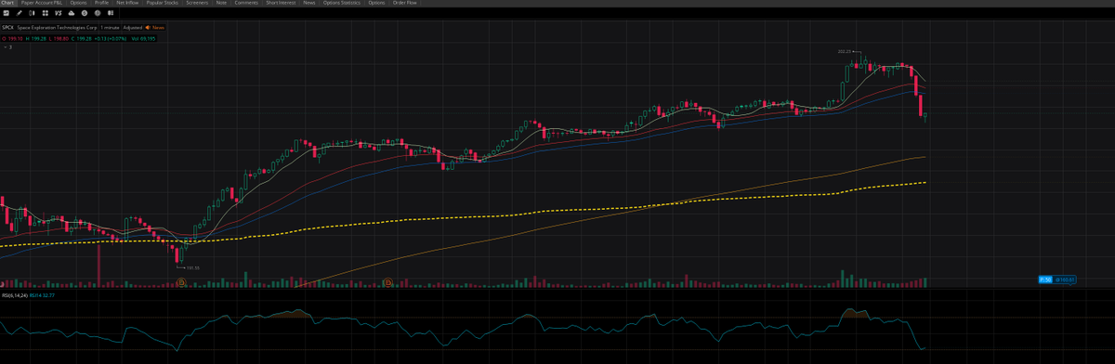This screenshot has width=1115, height=364.
Task: Click the Space Exploration Technologies Corp name
Action: click(57, 28)
